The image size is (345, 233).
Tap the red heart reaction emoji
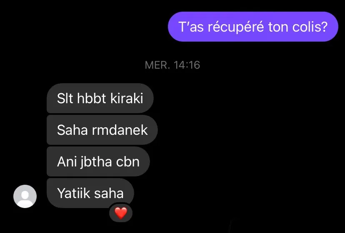[x=121, y=213]
